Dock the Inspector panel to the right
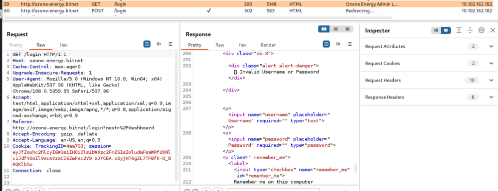The width and height of the screenshot is (498, 191). click(446, 30)
